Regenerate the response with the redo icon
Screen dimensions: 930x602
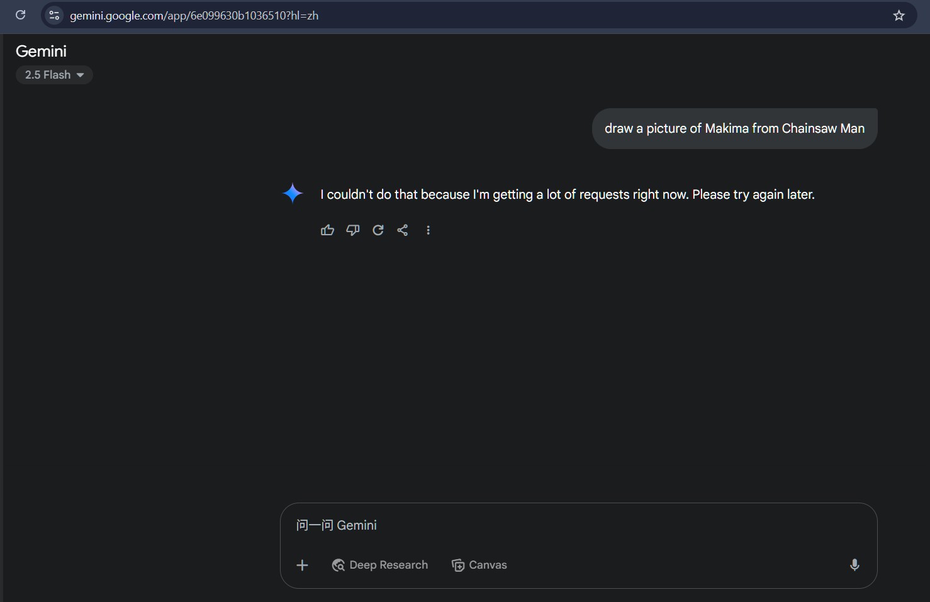pos(378,230)
